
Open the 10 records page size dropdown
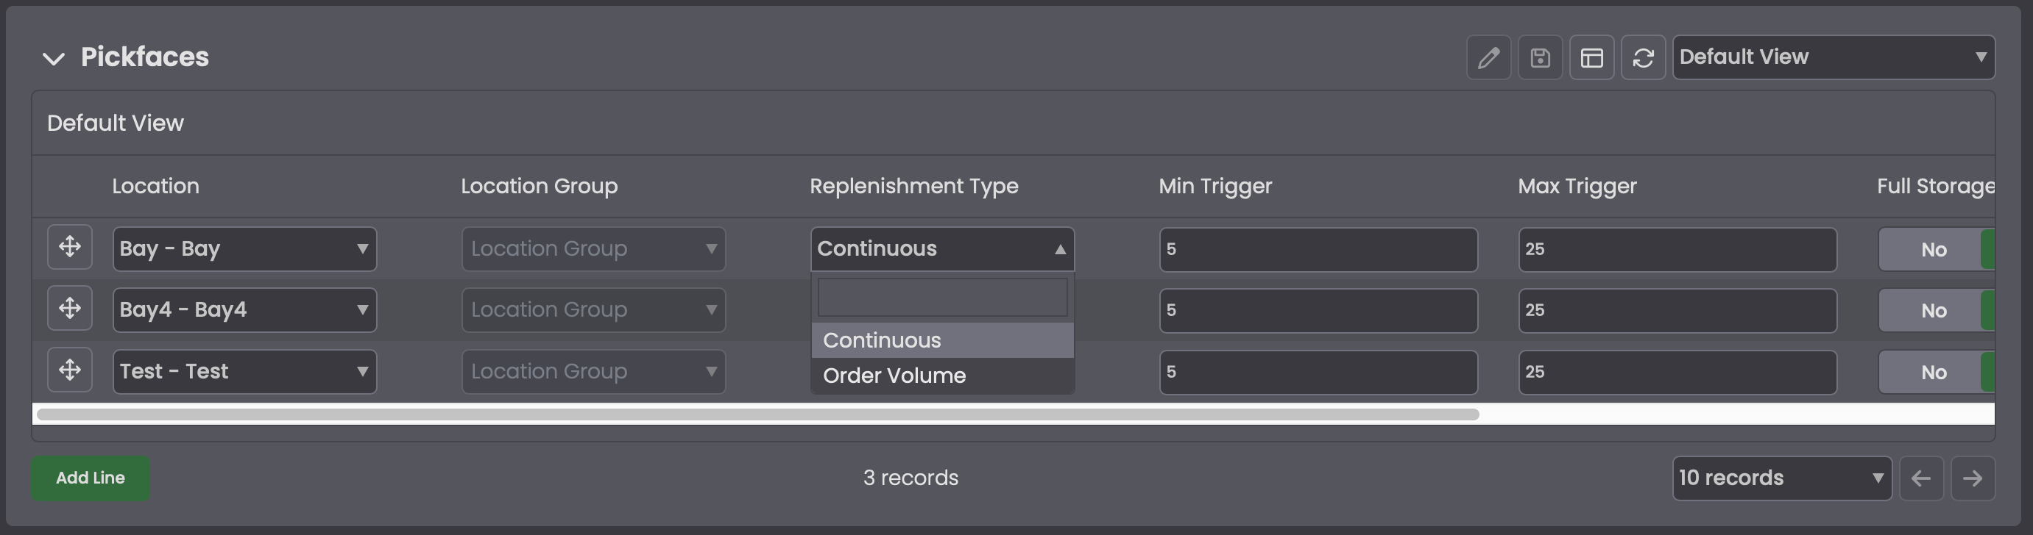1781,478
